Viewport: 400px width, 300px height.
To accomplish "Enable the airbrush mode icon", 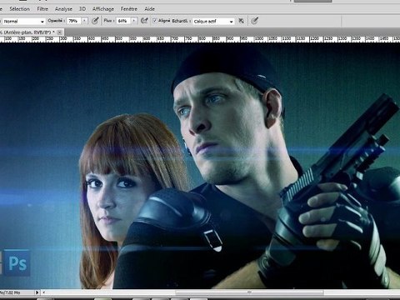I will [144, 21].
